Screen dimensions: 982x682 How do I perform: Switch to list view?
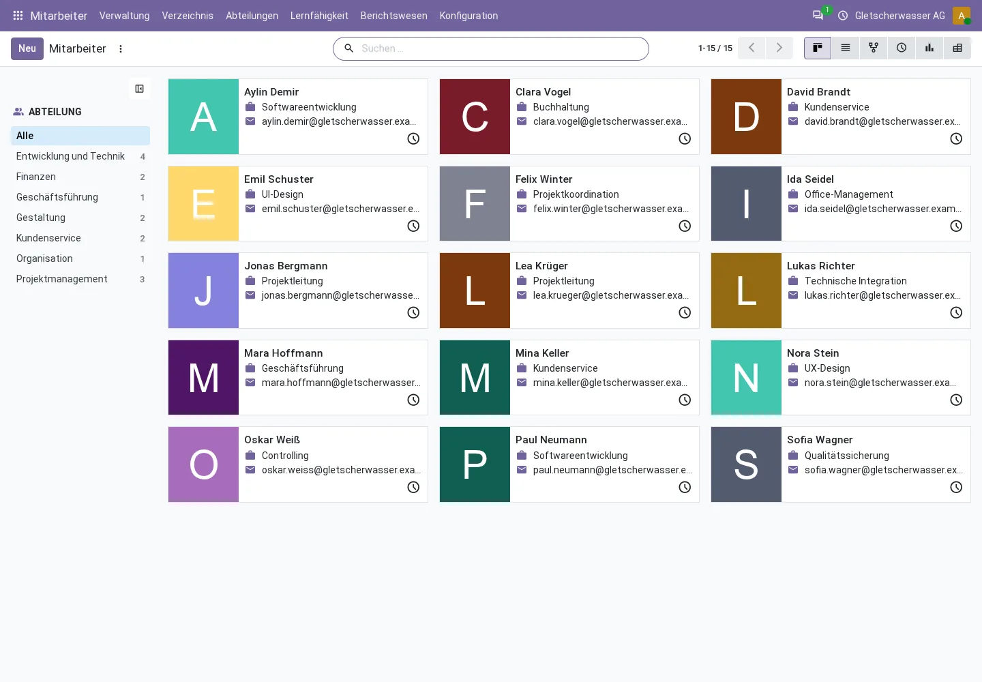(846, 48)
